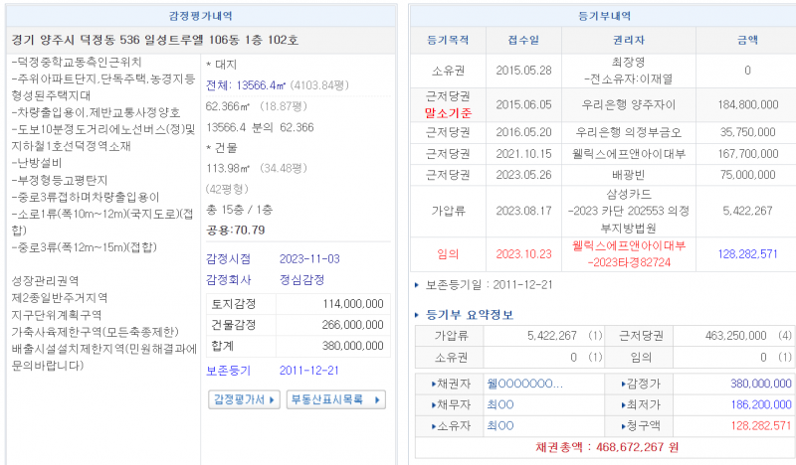Click the 등기목적 column header
This screenshot has width=796, height=465.
(x=448, y=41)
